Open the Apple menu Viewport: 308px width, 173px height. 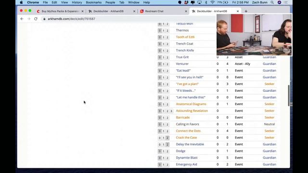click(21, 2)
